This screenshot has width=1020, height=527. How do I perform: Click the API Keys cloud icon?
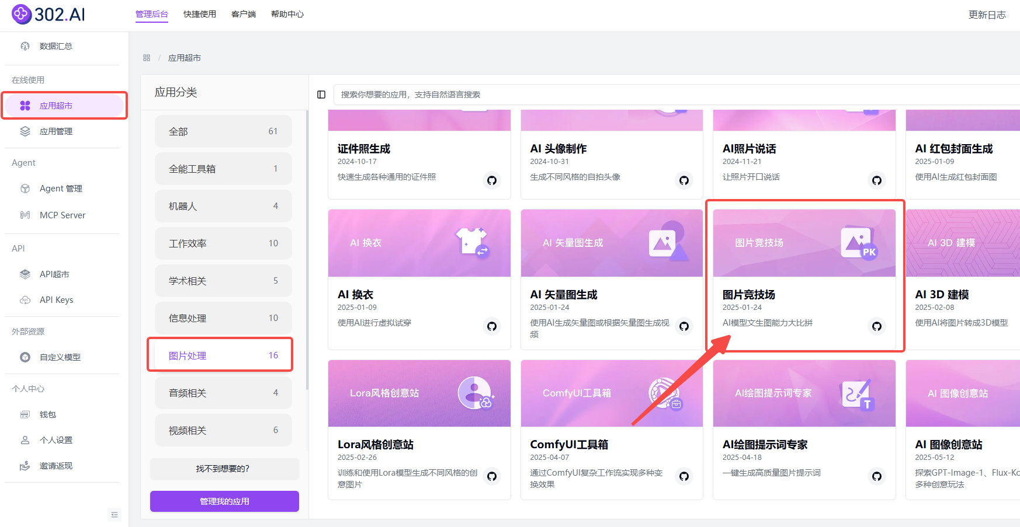[25, 300]
